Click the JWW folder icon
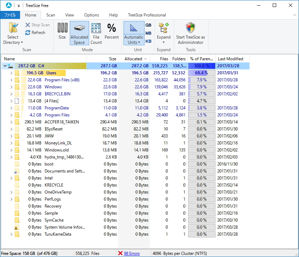 pyautogui.click(x=17, y=136)
